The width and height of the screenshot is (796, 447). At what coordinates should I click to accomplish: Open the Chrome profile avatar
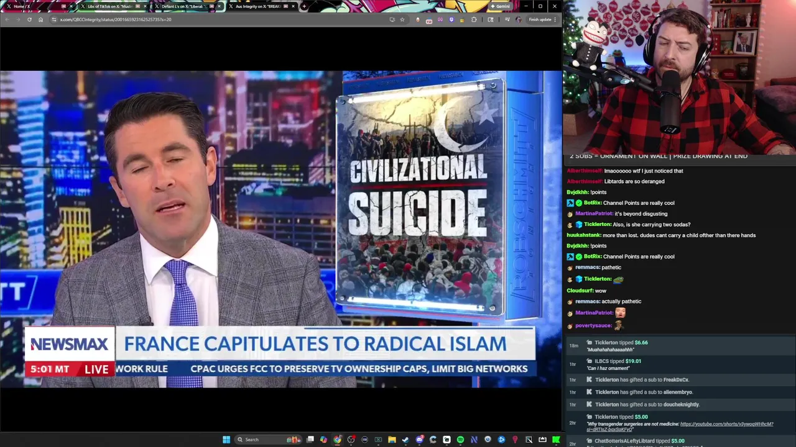518,19
